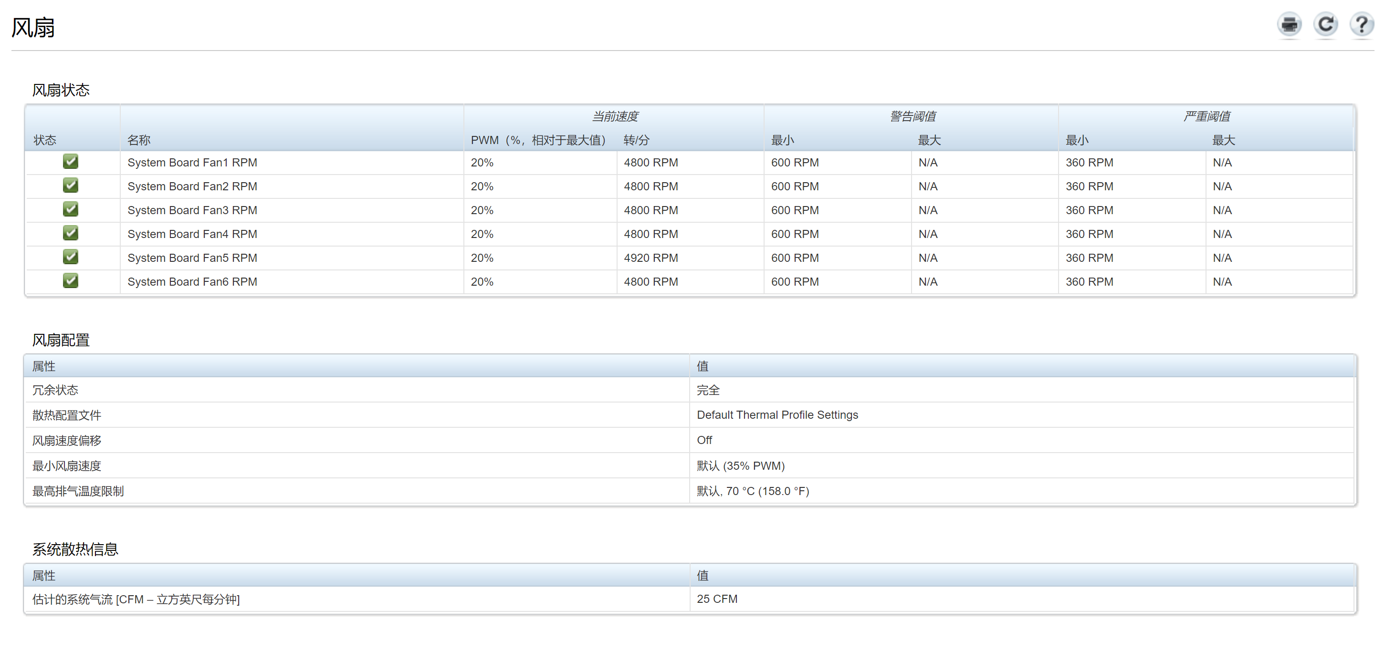Click the 默认 (35% PWM) value
Viewport: 1385px width, 651px height.
pos(740,466)
